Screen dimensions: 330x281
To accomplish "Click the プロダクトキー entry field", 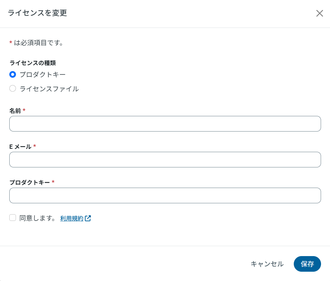I will pos(165,195).
